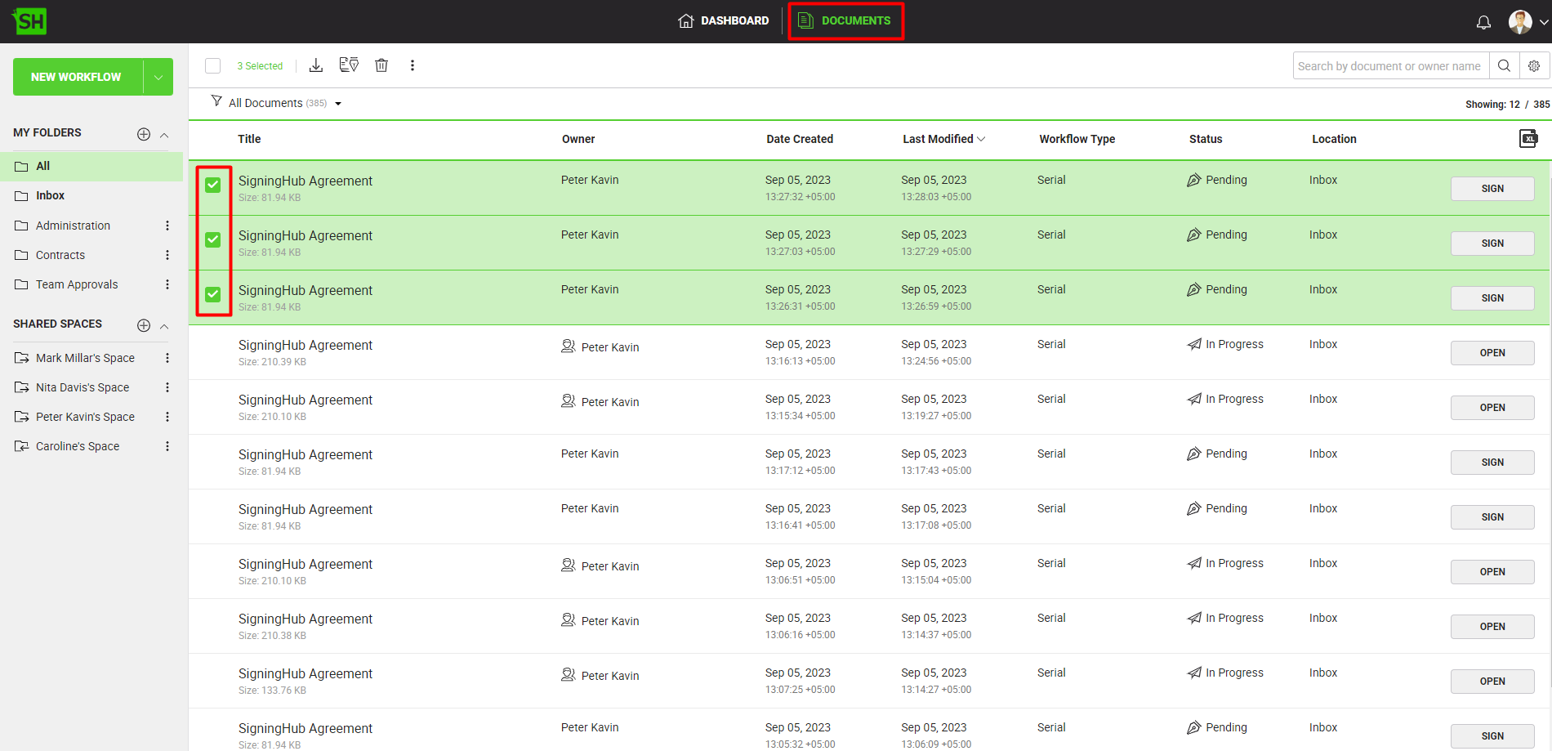Click the document search input field
Screen dimensions: 1552x751
click(1390, 66)
